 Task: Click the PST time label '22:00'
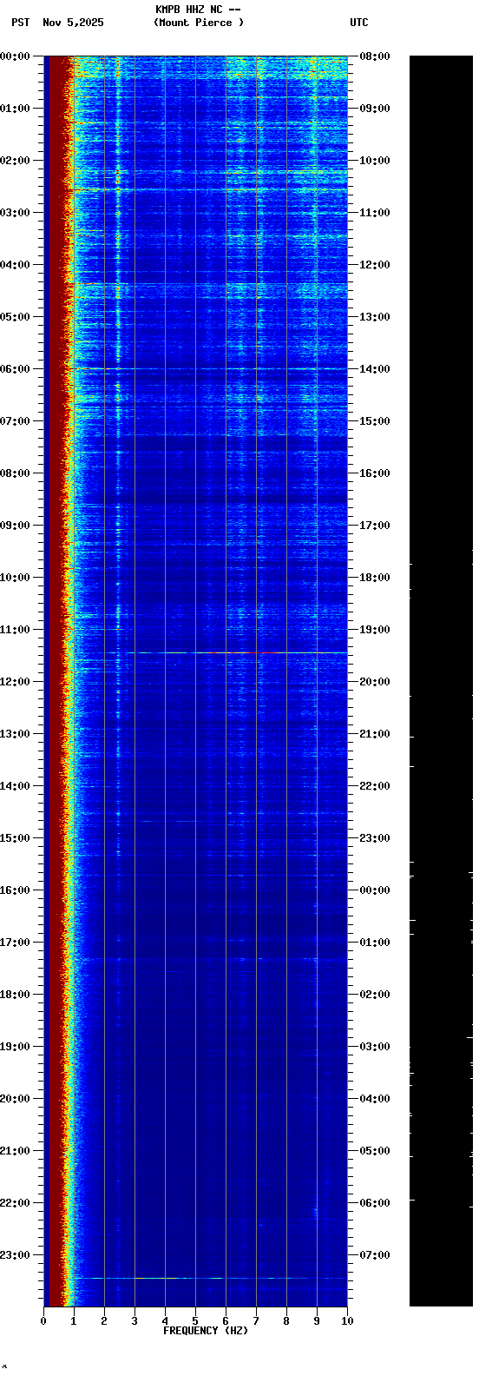click(x=15, y=1203)
